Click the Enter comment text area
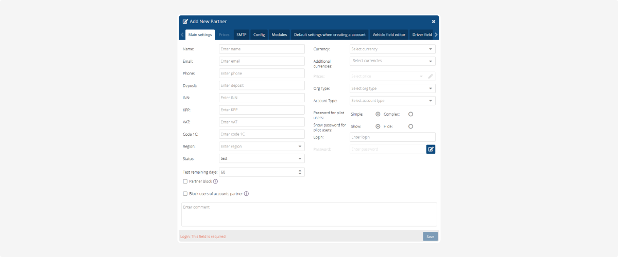Image resolution: width=618 pixels, height=257 pixels. pyautogui.click(x=309, y=214)
